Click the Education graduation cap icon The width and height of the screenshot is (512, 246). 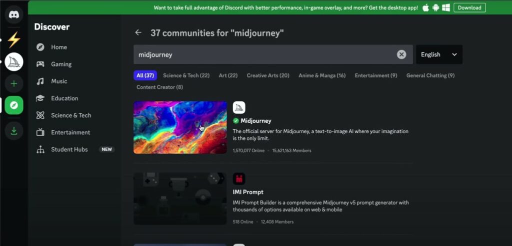(x=40, y=98)
